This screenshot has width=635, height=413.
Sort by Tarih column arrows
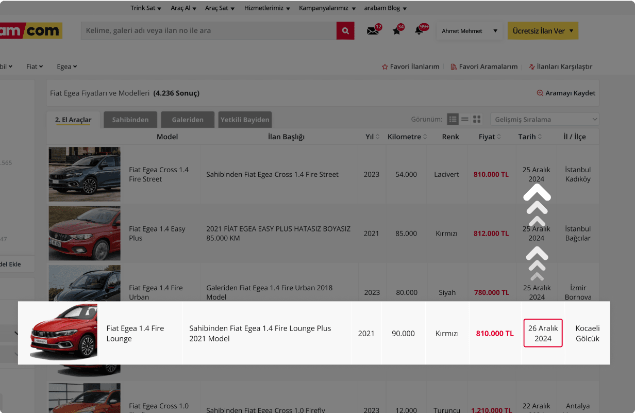pyautogui.click(x=540, y=137)
